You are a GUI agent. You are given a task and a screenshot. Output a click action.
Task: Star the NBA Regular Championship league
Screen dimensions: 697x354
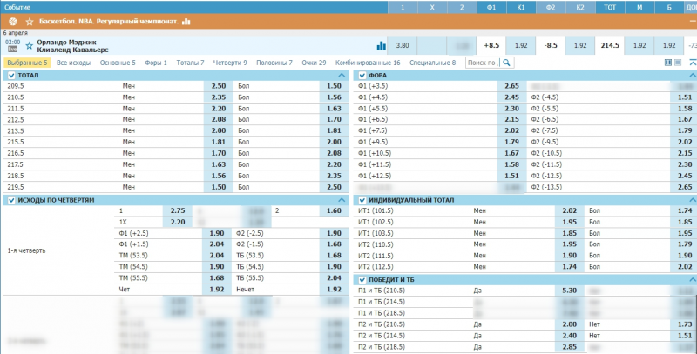30,20
